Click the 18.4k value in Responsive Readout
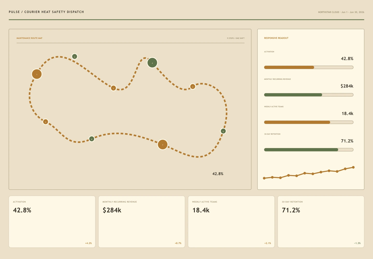This screenshot has width=373, height=259. pos(347,113)
